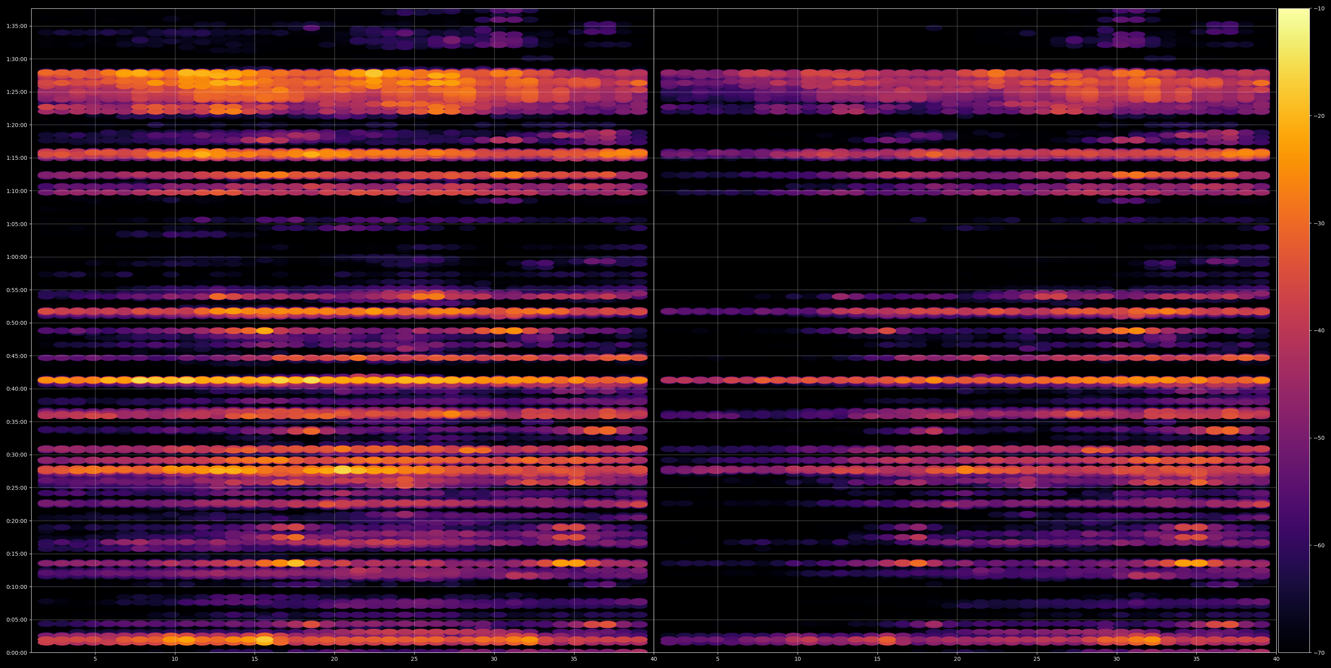This screenshot has width=1331, height=668.
Task: Select x-axis label 40 of the left heatmap
Action: click(x=654, y=659)
